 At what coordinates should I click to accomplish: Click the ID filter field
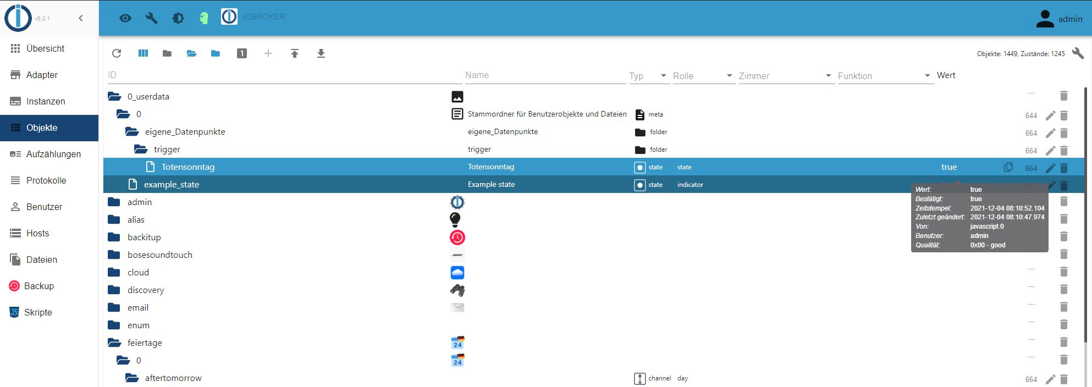click(x=284, y=75)
